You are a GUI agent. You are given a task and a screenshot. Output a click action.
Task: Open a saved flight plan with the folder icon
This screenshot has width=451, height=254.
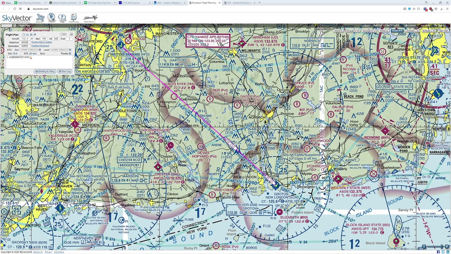coord(27,35)
